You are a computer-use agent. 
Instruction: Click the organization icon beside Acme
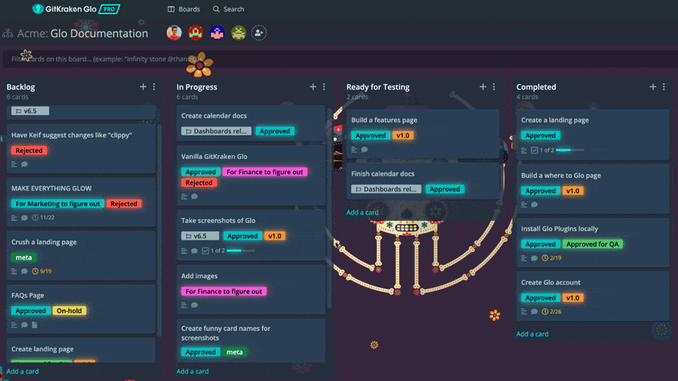click(x=8, y=33)
